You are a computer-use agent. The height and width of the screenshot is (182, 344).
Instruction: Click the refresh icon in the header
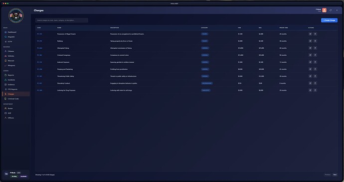point(331,10)
